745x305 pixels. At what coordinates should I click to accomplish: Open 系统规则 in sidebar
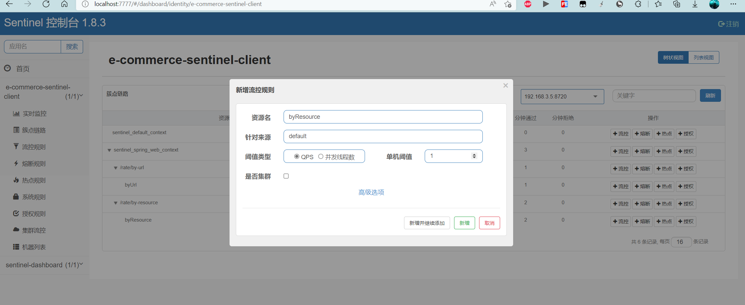click(x=34, y=197)
